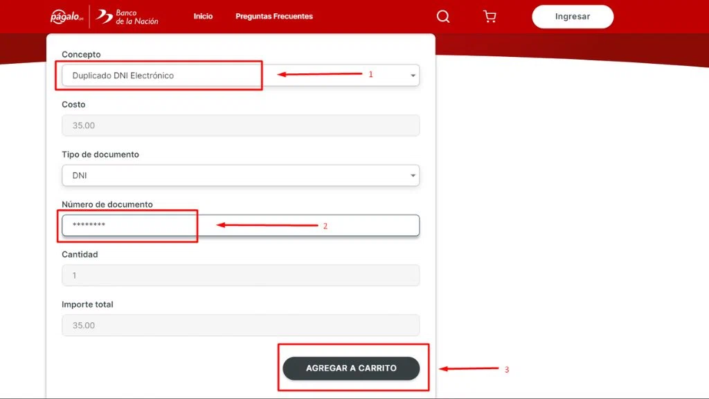The image size is (709, 399).
Task: Click the Págalo.pe logo
Action: [x=67, y=17]
